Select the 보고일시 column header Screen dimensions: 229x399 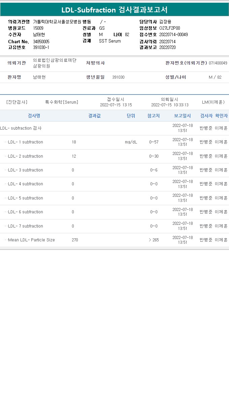coord(182,116)
